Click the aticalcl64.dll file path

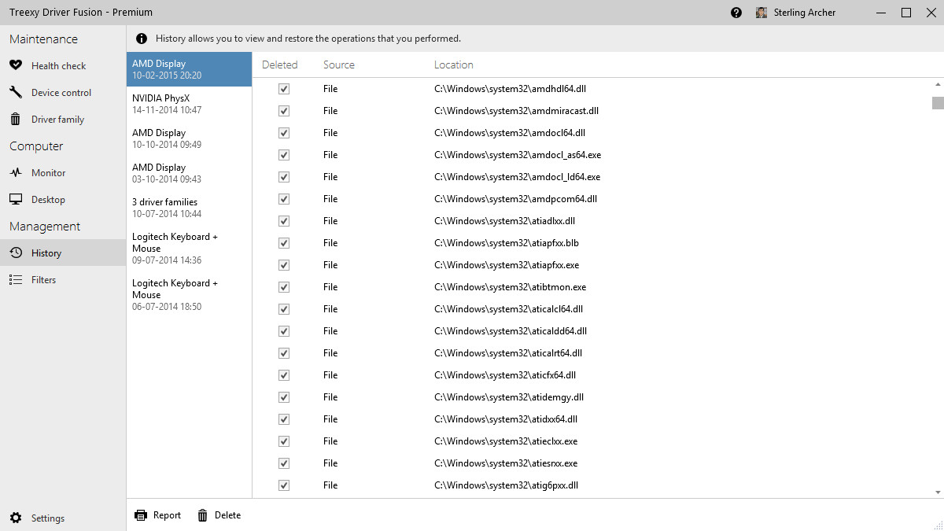point(508,309)
